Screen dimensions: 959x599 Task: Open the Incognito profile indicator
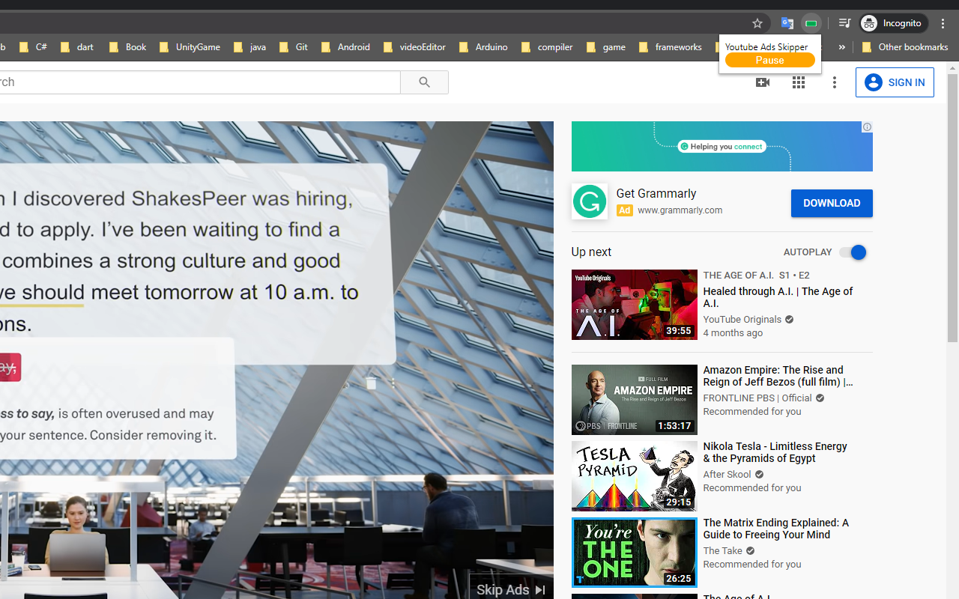(x=893, y=23)
